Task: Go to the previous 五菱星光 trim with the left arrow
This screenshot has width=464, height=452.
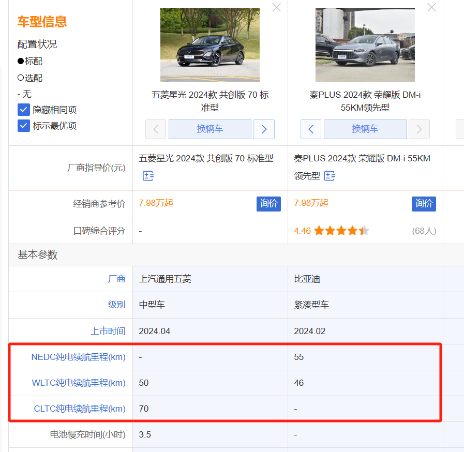Action: point(156,129)
